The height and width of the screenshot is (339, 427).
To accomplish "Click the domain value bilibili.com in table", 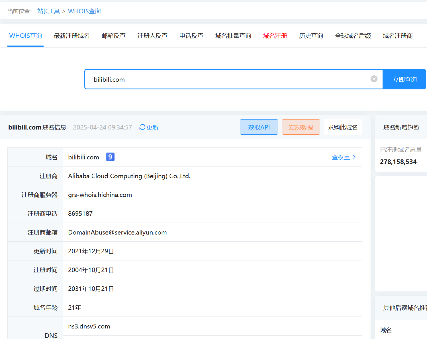I will point(83,157).
